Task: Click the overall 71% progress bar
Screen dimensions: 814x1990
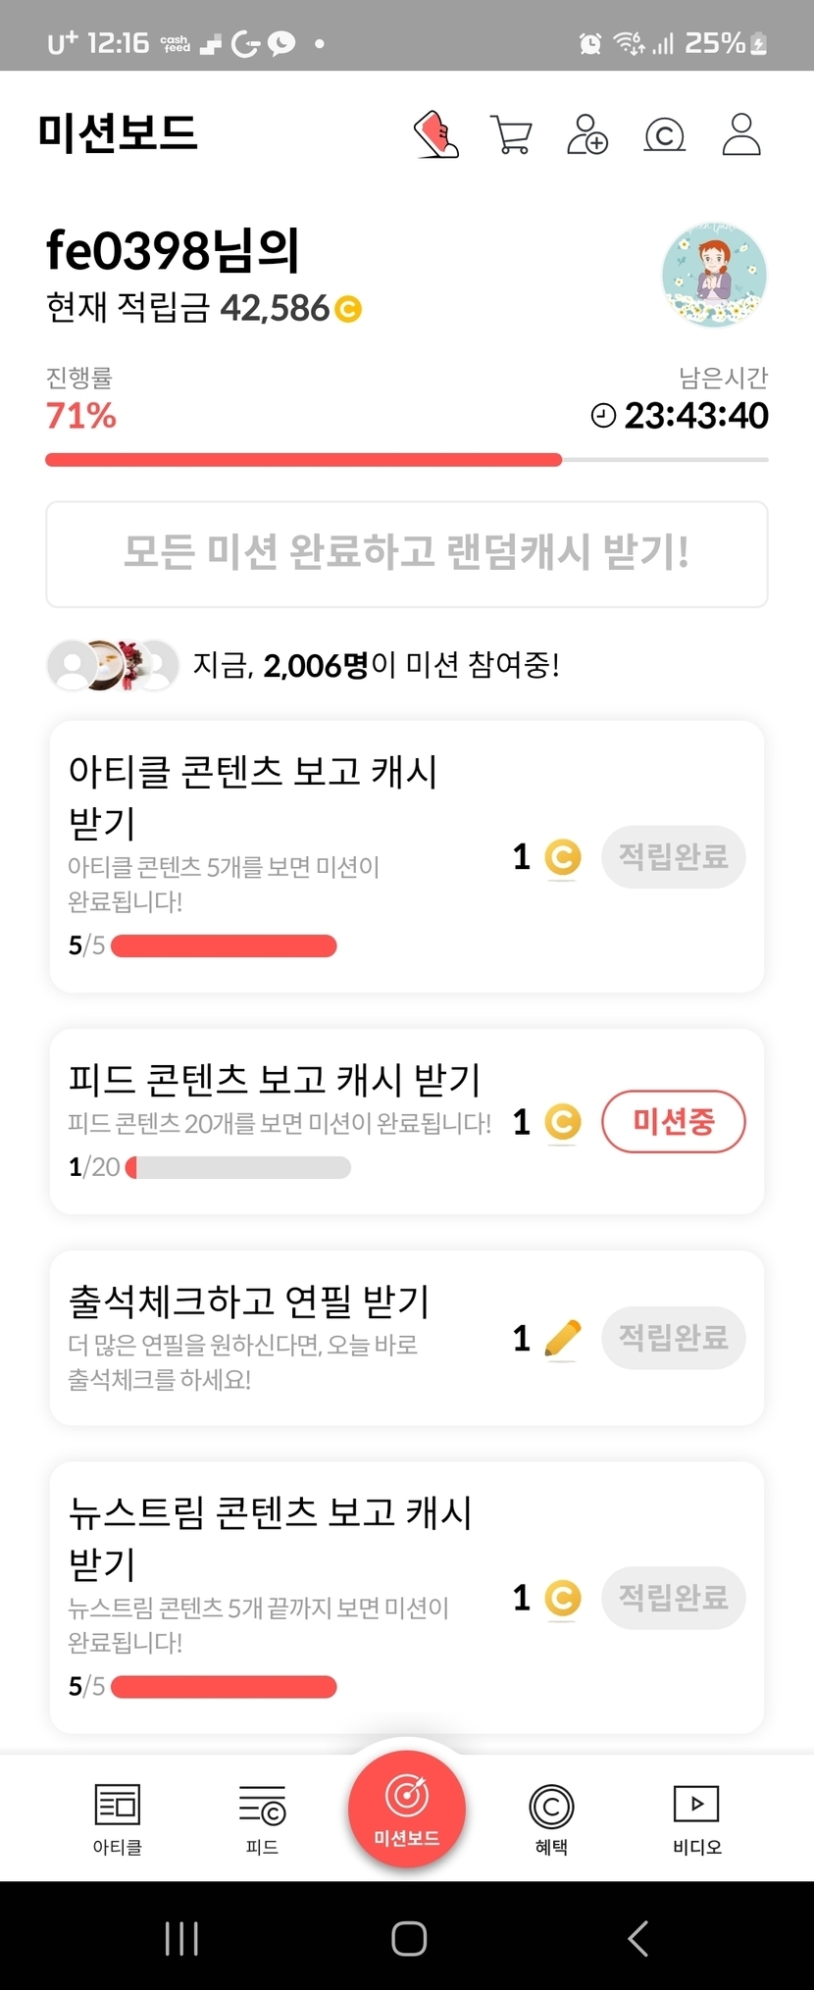Action: [x=407, y=459]
